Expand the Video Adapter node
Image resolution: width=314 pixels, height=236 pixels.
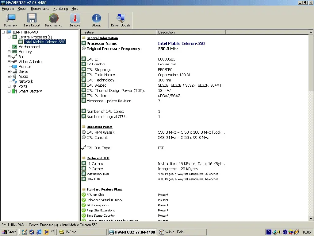(9, 61)
